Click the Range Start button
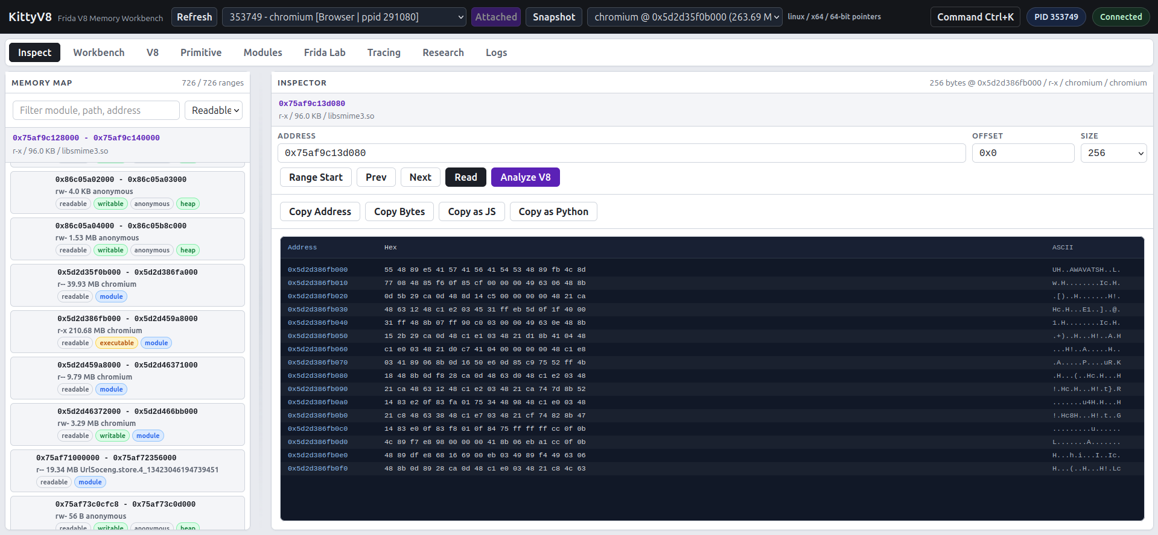The height and width of the screenshot is (535, 1158). point(316,177)
